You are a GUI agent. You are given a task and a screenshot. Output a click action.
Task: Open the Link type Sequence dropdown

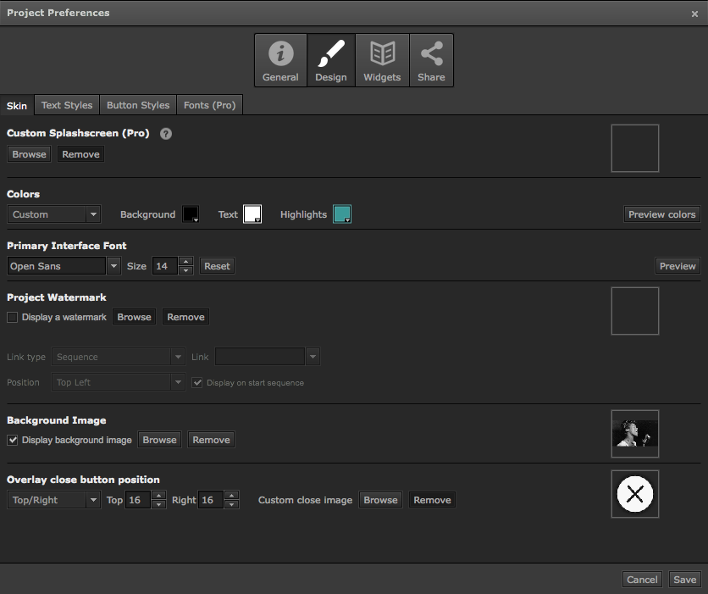119,357
